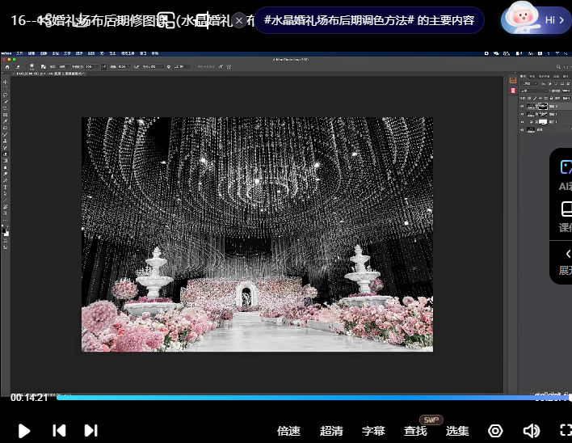This screenshot has width=572, height=443.
Task: Close the AI summary suggestion chip
Action: click(239, 20)
